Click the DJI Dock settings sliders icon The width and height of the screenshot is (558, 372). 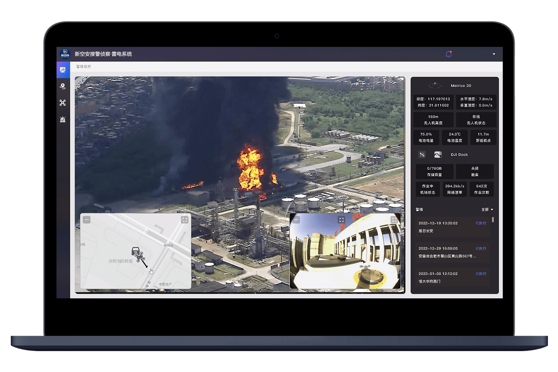click(422, 154)
